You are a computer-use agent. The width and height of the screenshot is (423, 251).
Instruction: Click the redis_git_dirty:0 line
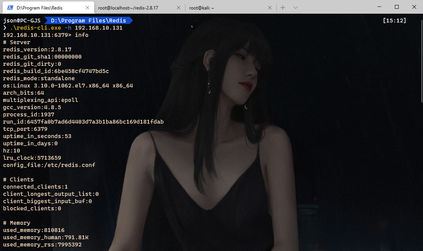tap(32, 64)
